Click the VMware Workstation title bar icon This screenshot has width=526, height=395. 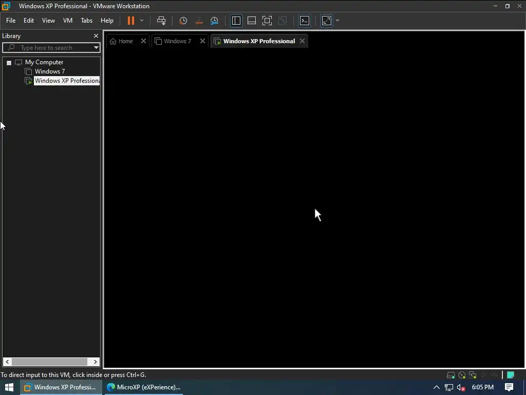pos(6,6)
